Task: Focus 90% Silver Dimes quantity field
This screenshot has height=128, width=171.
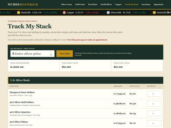Action: coord(154,123)
